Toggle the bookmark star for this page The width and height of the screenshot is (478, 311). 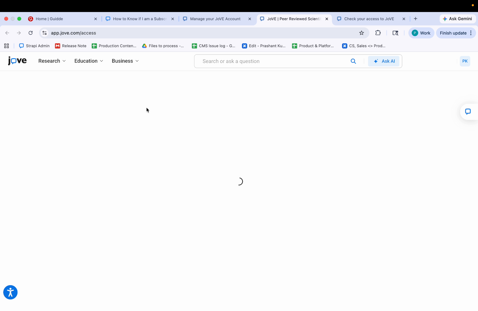361,33
